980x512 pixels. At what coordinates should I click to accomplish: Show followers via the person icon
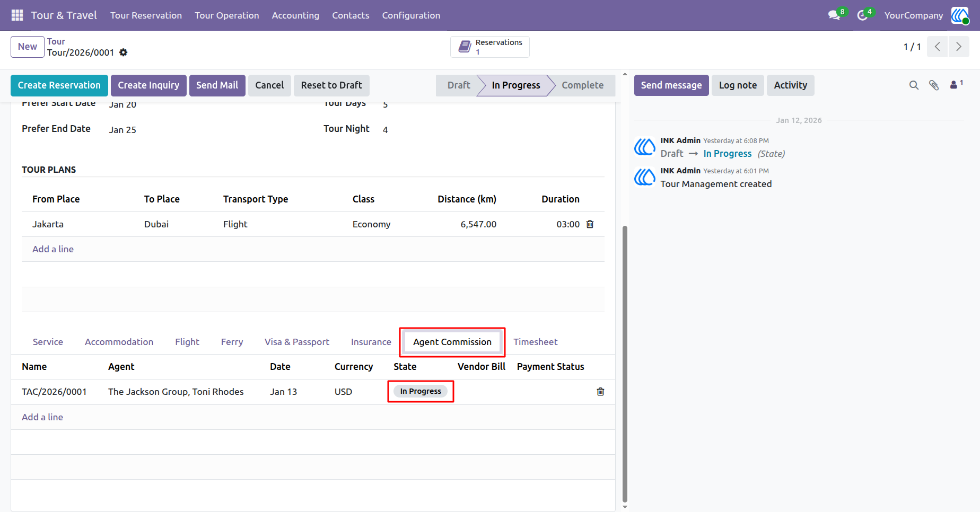pyautogui.click(x=956, y=85)
